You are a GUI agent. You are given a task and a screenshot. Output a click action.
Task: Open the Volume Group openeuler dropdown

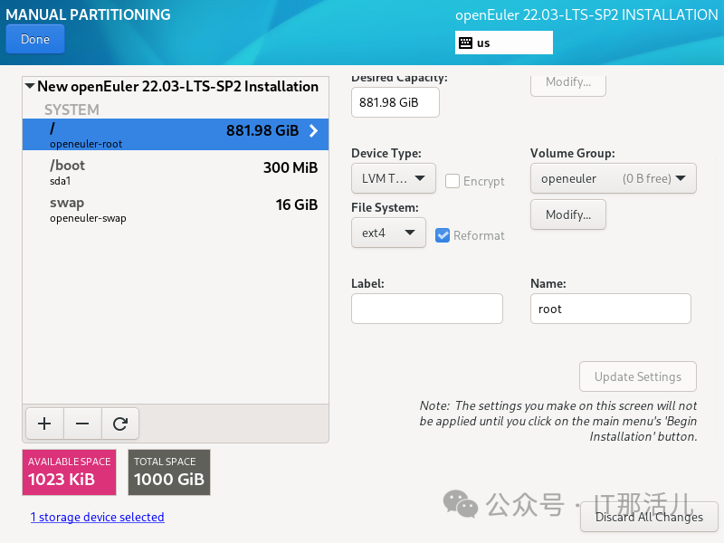tap(613, 178)
